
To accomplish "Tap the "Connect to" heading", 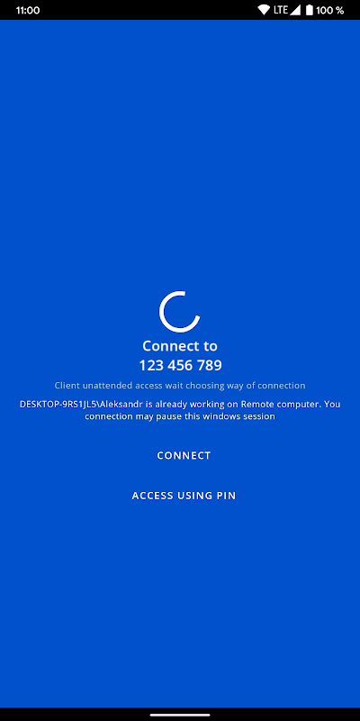I will pyautogui.click(x=180, y=345).
